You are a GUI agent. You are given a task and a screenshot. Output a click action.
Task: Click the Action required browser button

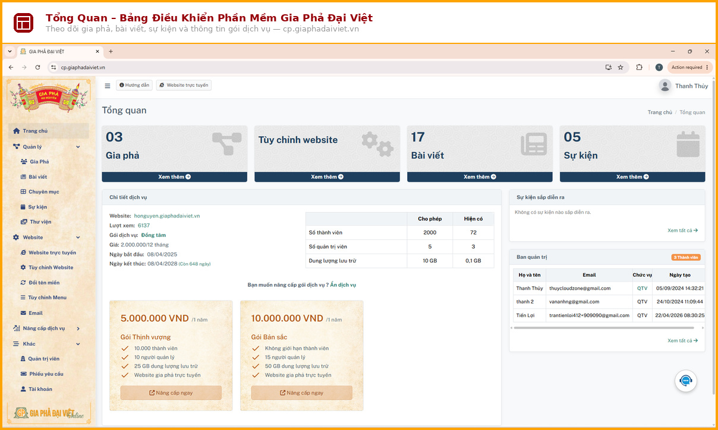tap(689, 67)
